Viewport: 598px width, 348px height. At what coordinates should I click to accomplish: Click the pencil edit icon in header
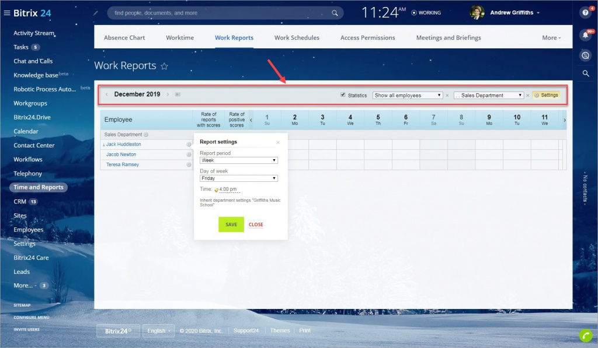click(x=96, y=13)
